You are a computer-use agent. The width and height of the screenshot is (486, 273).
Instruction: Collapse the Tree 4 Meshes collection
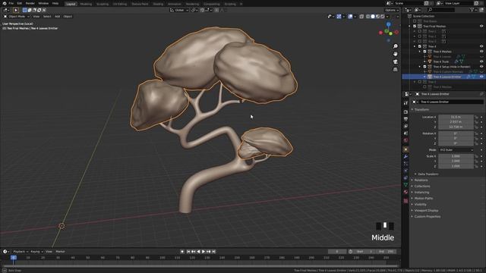click(x=420, y=52)
